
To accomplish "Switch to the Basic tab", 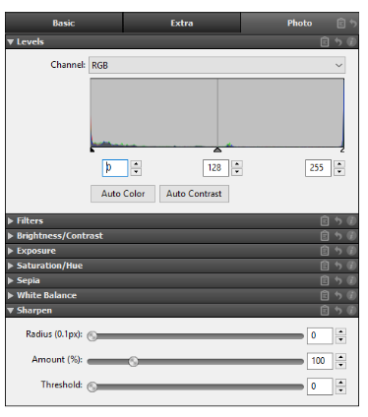I will tap(64, 23).
